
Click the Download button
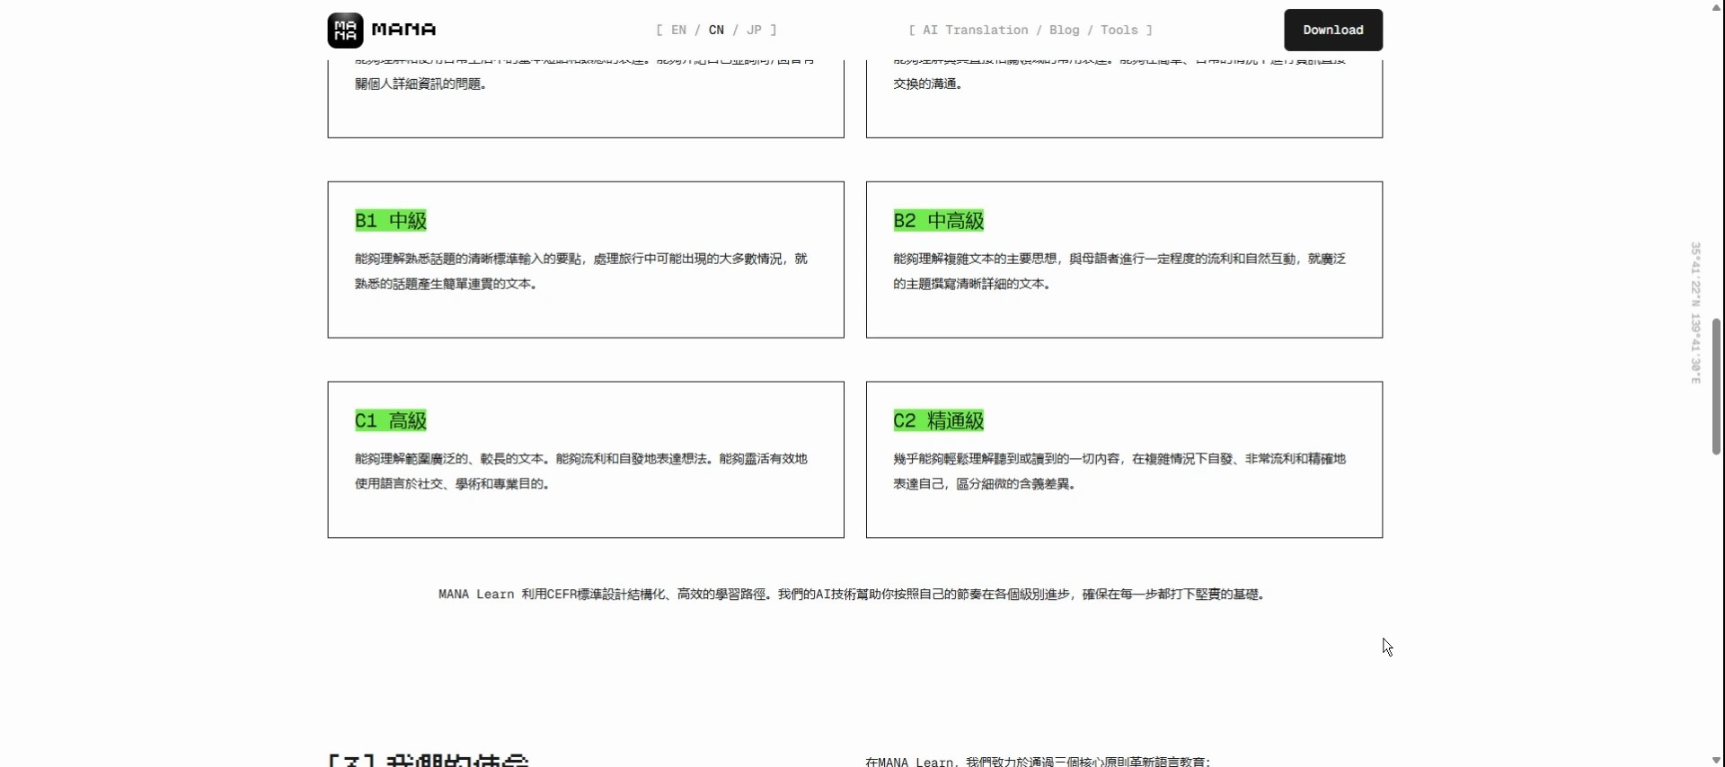point(1333,30)
